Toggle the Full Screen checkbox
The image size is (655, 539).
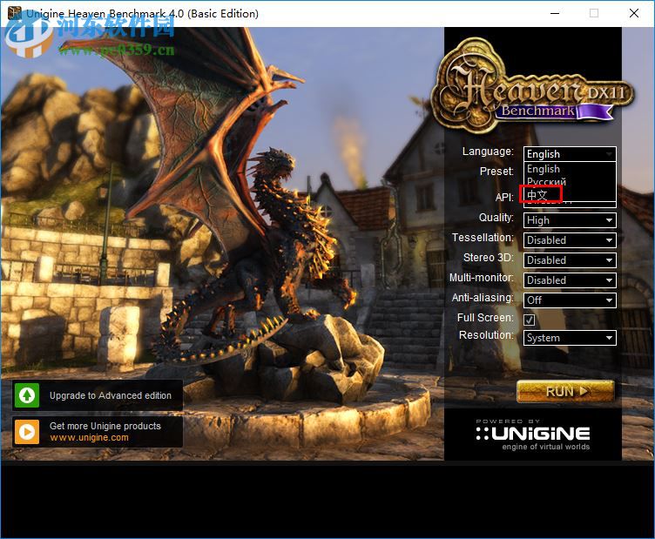coord(530,320)
